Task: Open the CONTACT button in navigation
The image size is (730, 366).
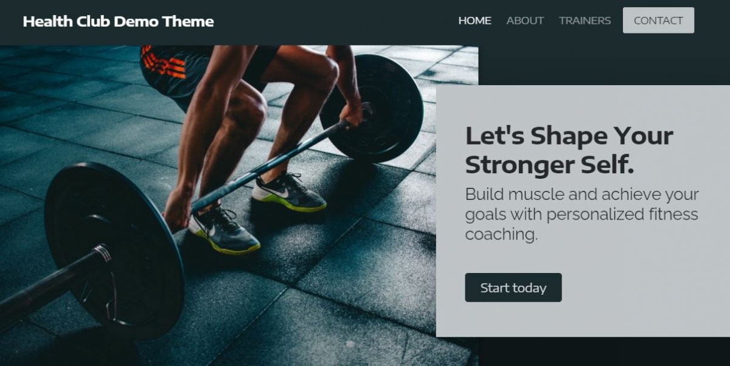Action: [658, 20]
